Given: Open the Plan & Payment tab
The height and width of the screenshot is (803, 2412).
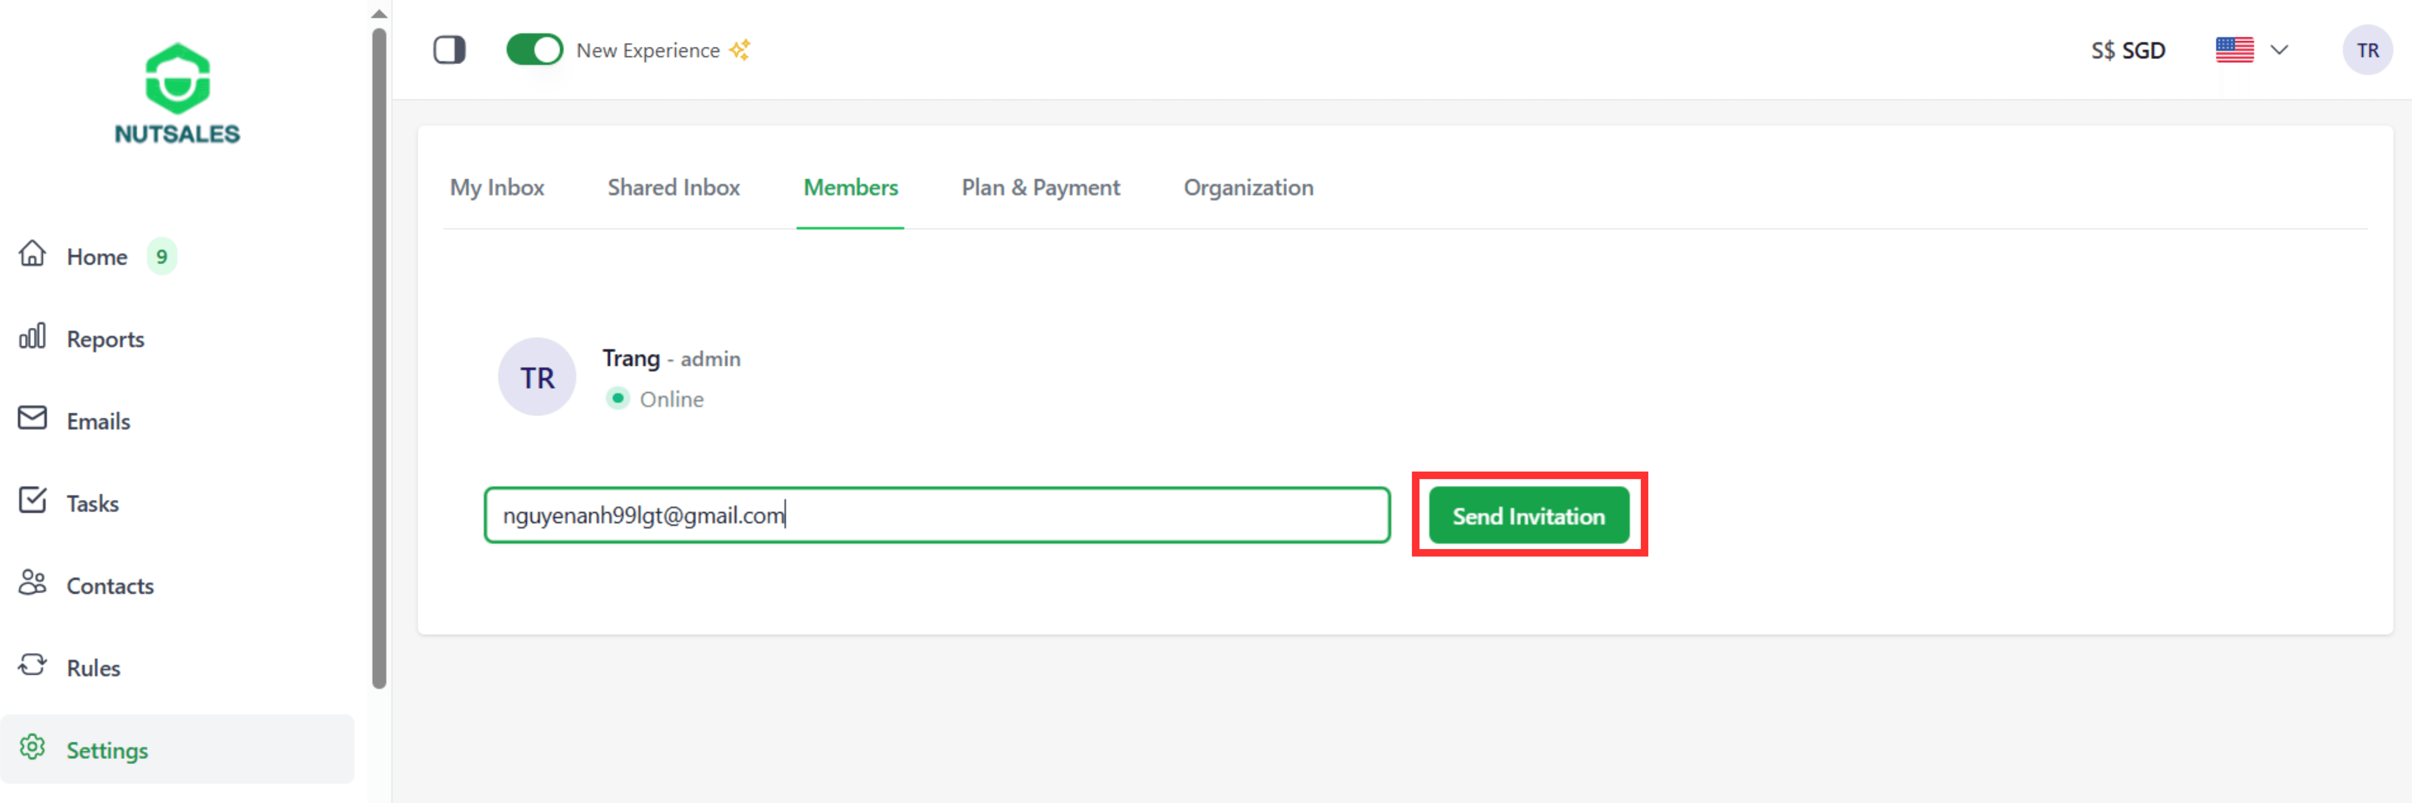Looking at the screenshot, I should tap(1040, 187).
